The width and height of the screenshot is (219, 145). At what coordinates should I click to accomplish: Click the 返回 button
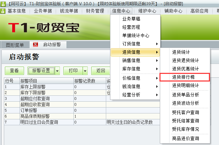[x=101, y=71]
